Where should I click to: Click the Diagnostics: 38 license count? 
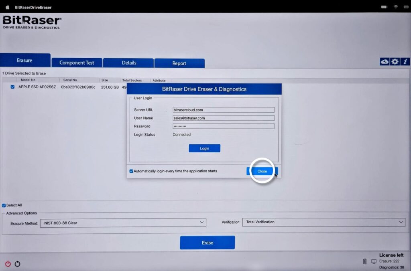[392, 267]
